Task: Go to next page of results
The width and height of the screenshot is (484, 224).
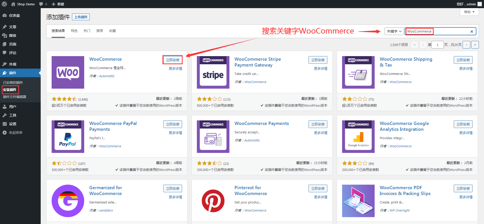Action: point(466,45)
